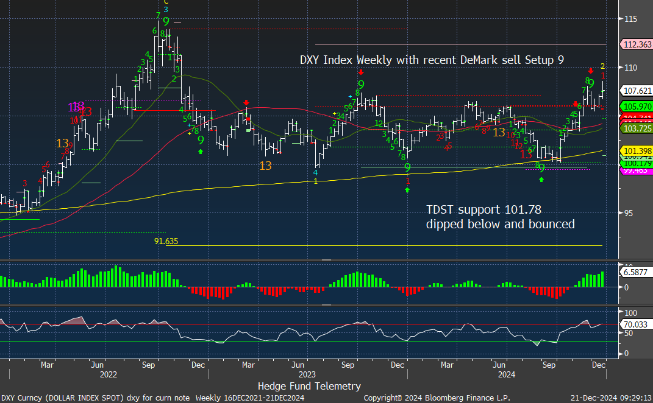
Task: Click the 'Weekly 16DEC2021-21DEC2024' range text
Action: 250,398
